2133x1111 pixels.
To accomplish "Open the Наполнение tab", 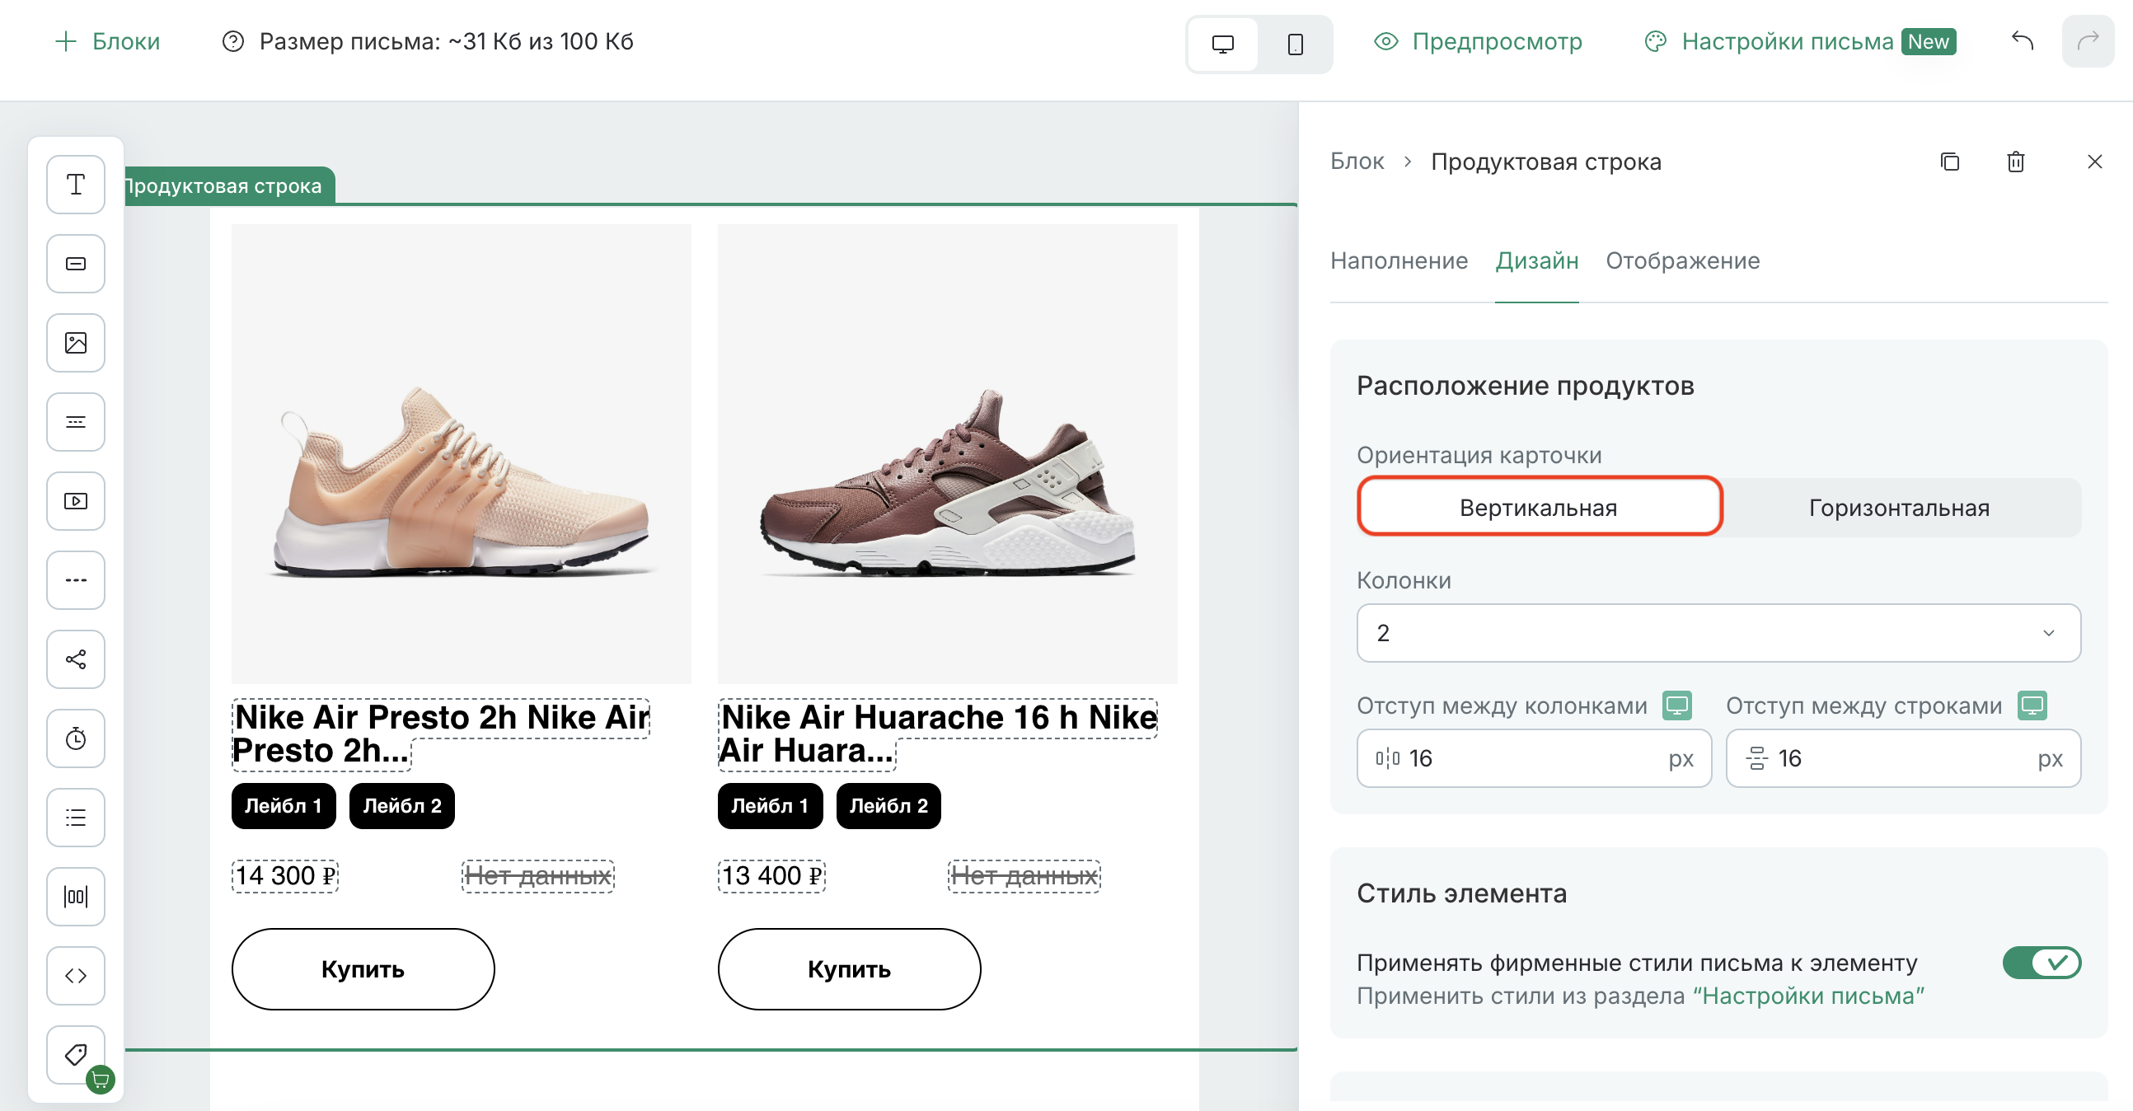I will pos(1399,260).
